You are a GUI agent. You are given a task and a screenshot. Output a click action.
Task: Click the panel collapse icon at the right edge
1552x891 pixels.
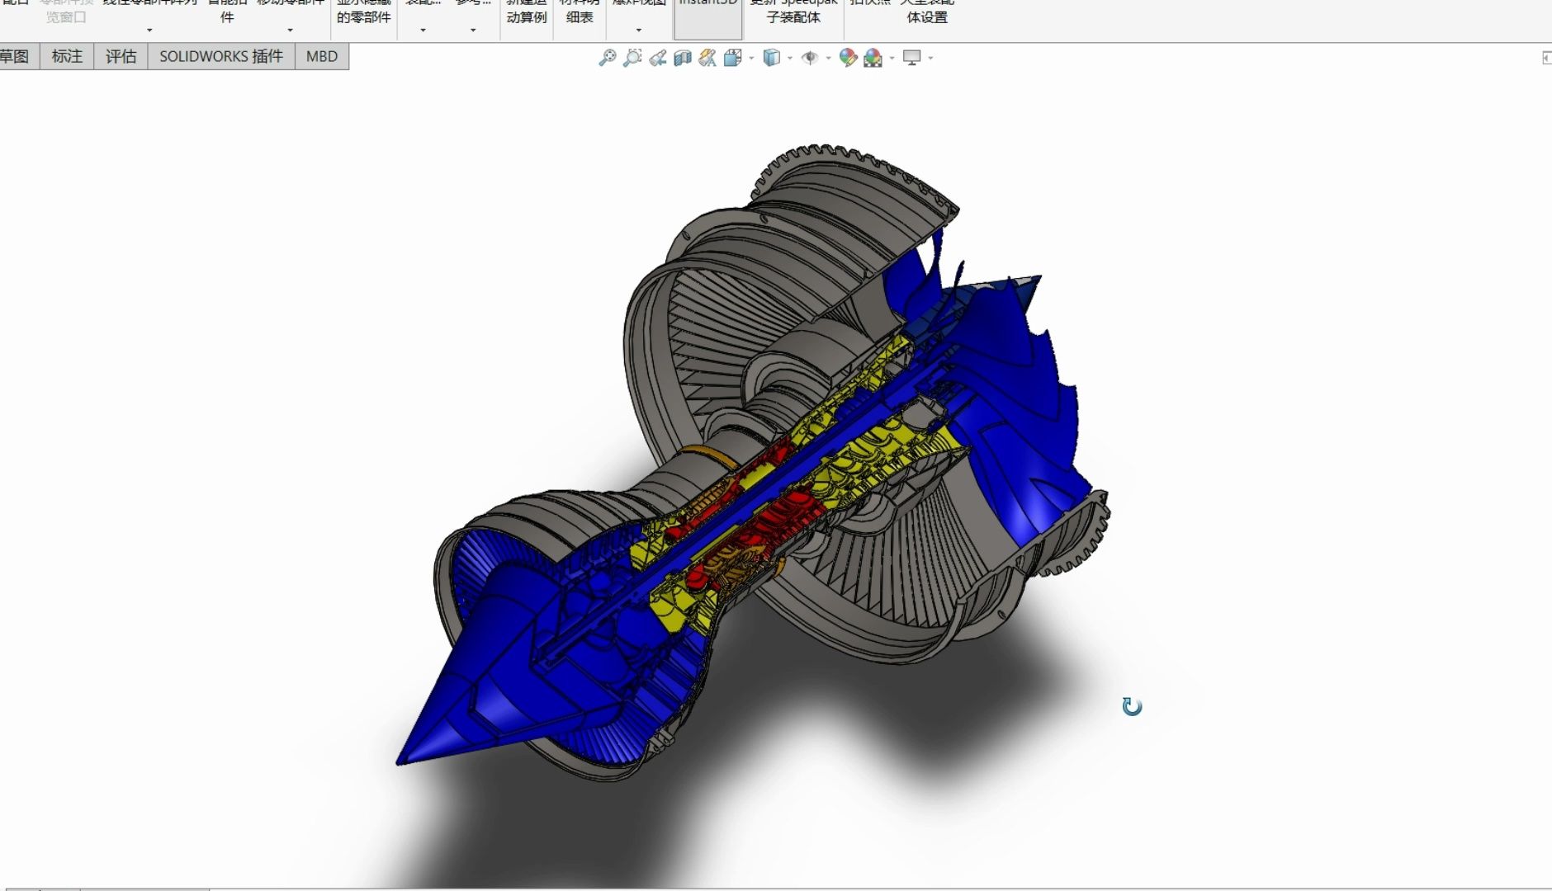point(1546,58)
